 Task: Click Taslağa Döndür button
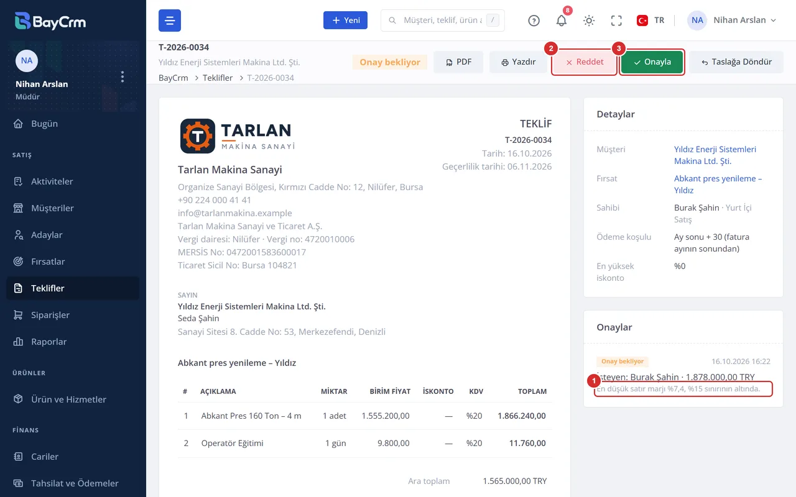[736, 62]
